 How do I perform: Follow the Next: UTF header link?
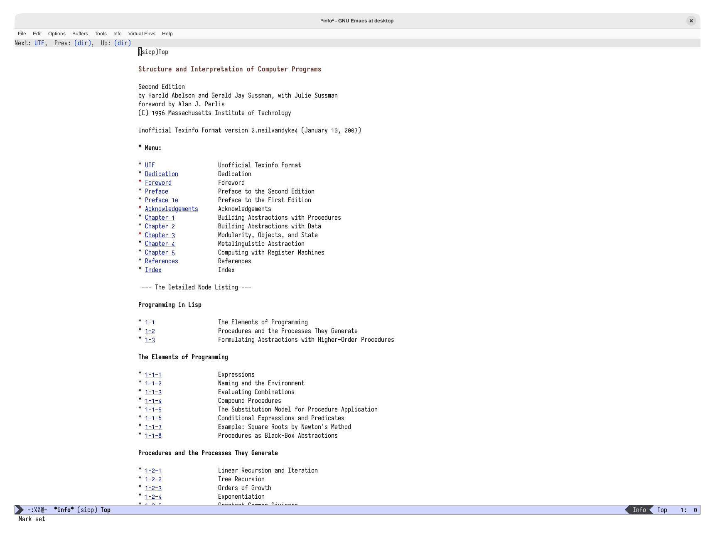click(x=39, y=43)
